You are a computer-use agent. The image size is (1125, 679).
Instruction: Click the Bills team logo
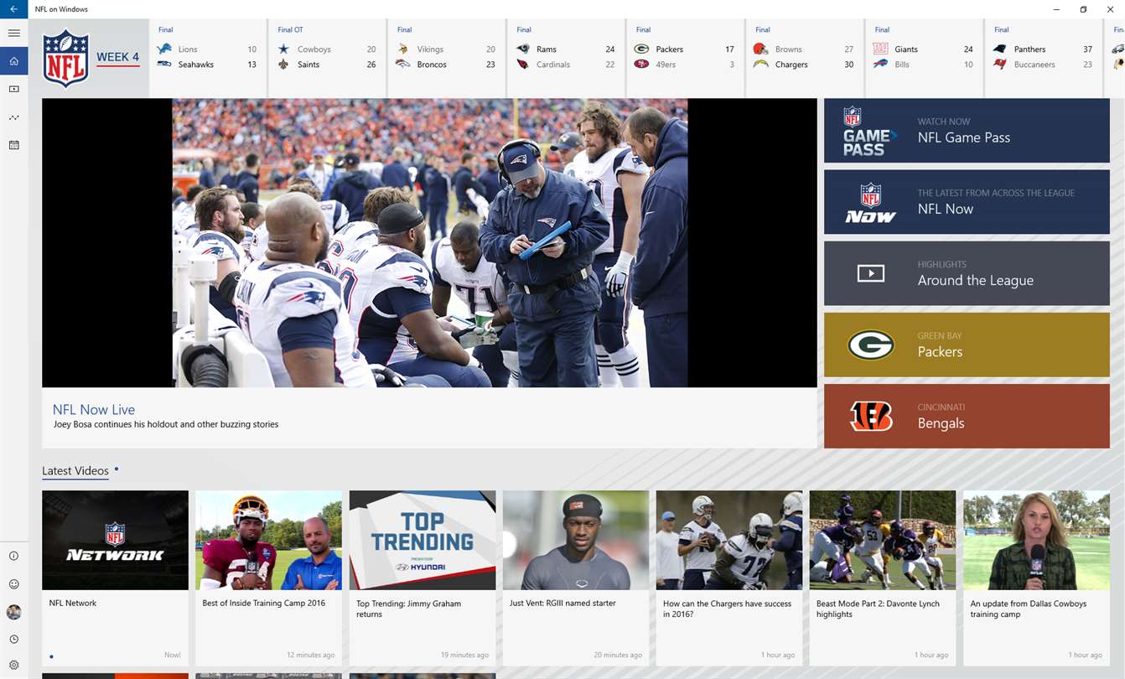click(x=881, y=65)
